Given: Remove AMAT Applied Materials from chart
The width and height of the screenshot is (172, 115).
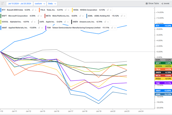Looking at the screenshot, I should click(x=42, y=28).
